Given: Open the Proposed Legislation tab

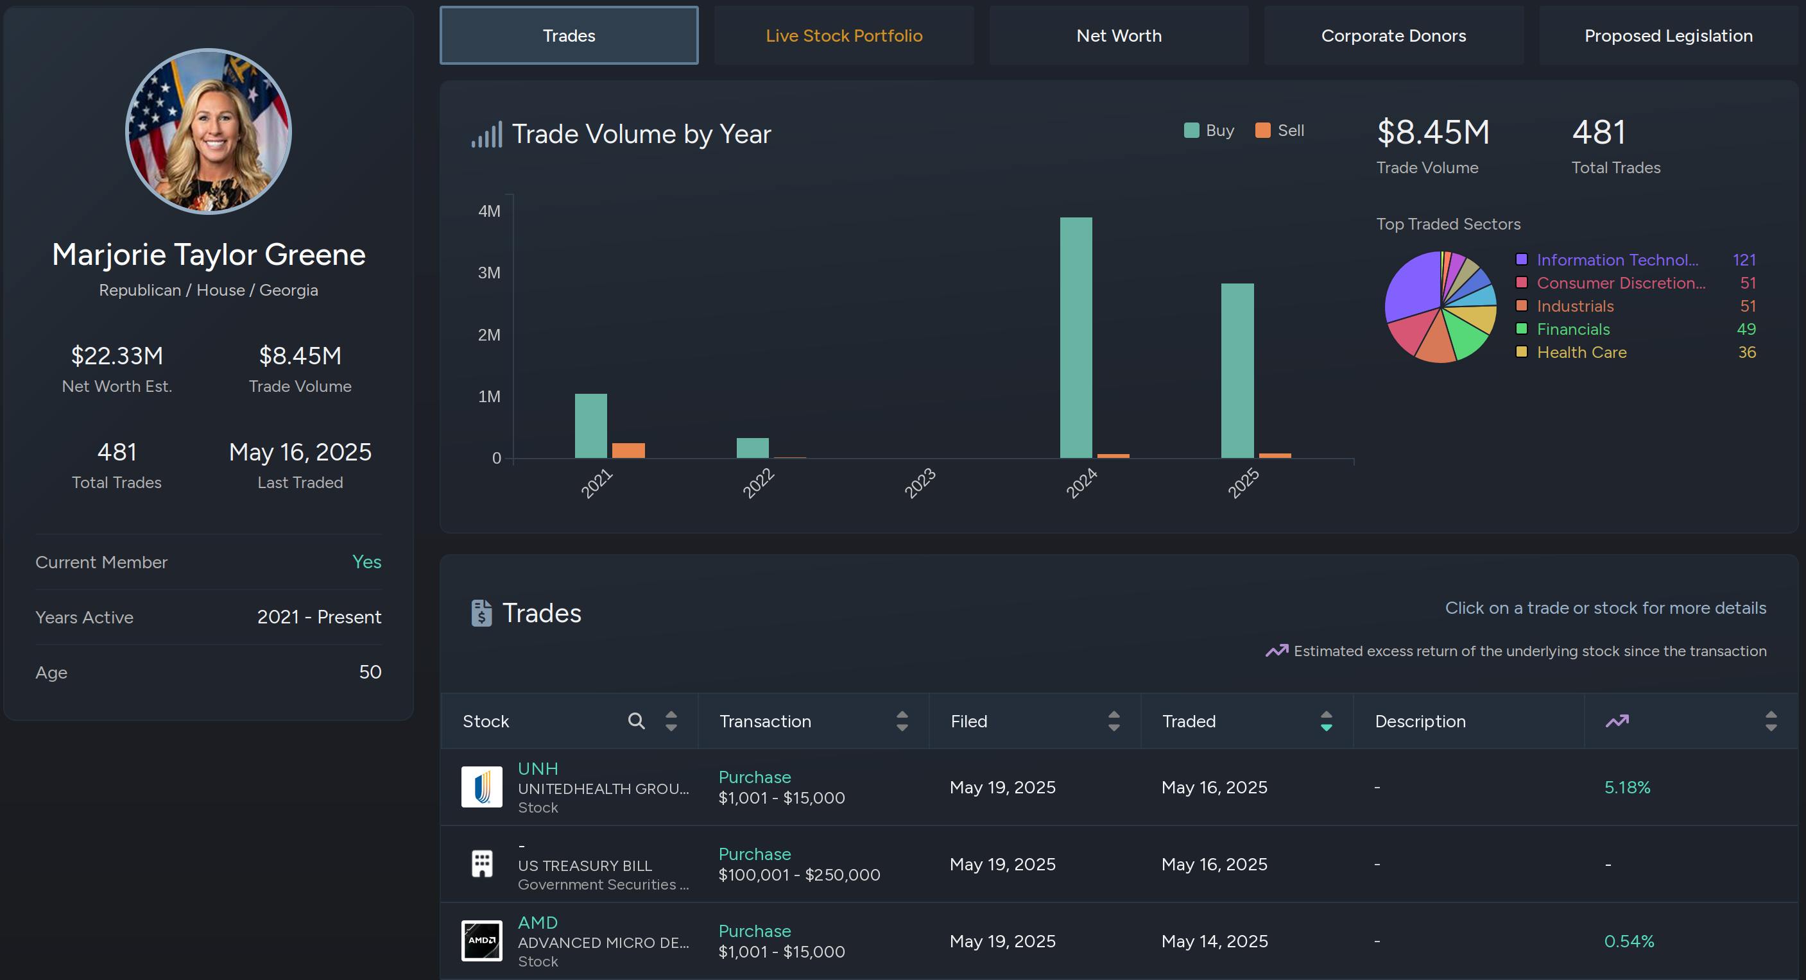Looking at the screenshot, I should coord(1668,36).
